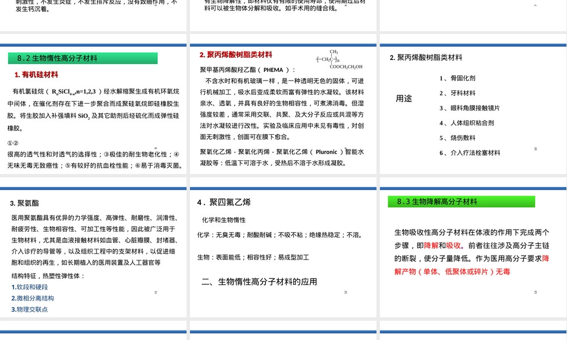
Task: Select list item 3、眼科角膜接触镜片
Action: coord(469,108)
